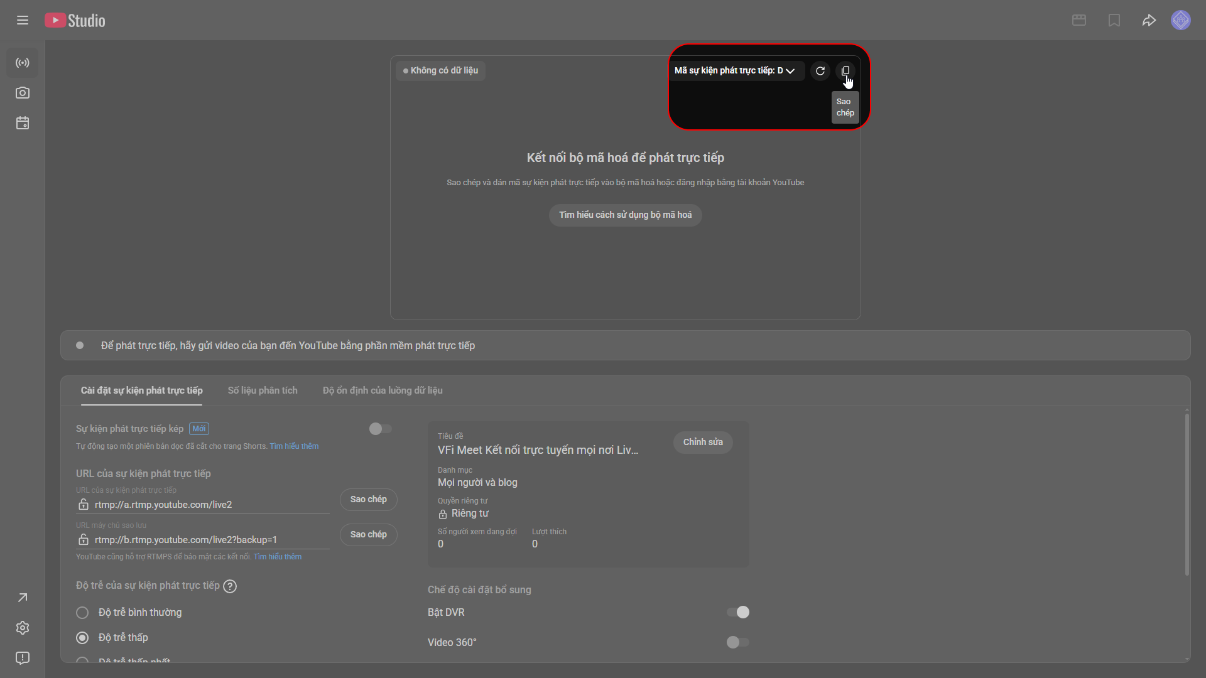Select Độ trễ bình thường radio option
1206x678 pixels.
[x=82, y=613]
